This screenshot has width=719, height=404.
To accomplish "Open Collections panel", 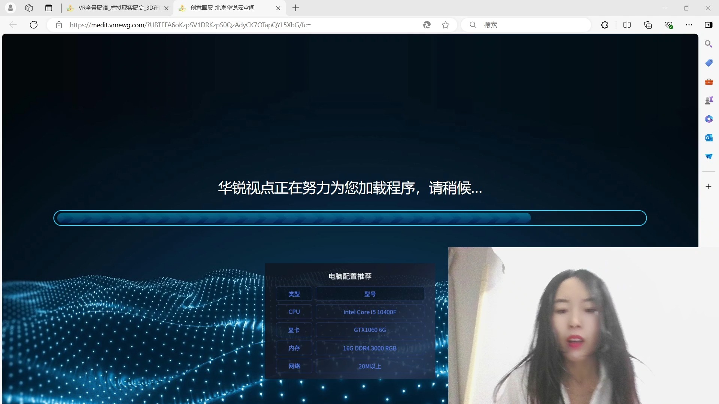I will [648, 25].
